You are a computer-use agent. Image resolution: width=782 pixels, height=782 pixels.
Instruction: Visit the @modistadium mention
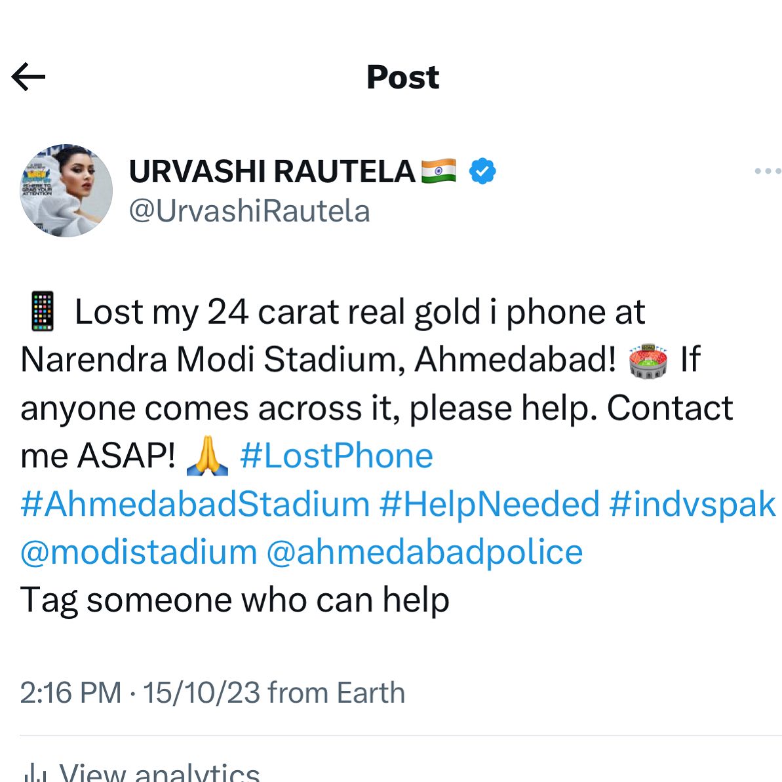click(x=139, y=552)
